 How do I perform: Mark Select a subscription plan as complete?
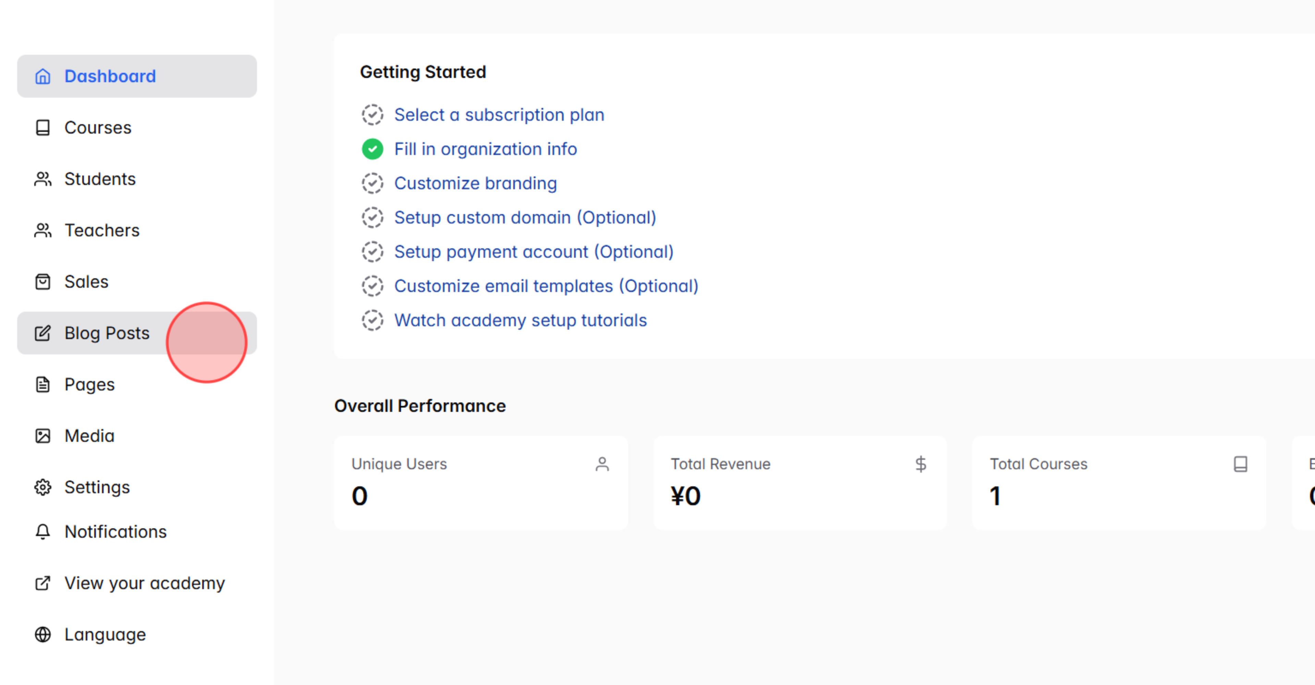pos(373,115)
